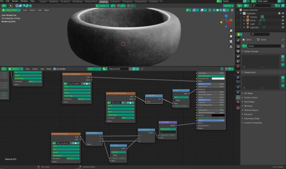Toggle the Use Nodes checkbox
The height and width of the screenshot is (169, 286).
pyautogui.click(x=54, y=69)
